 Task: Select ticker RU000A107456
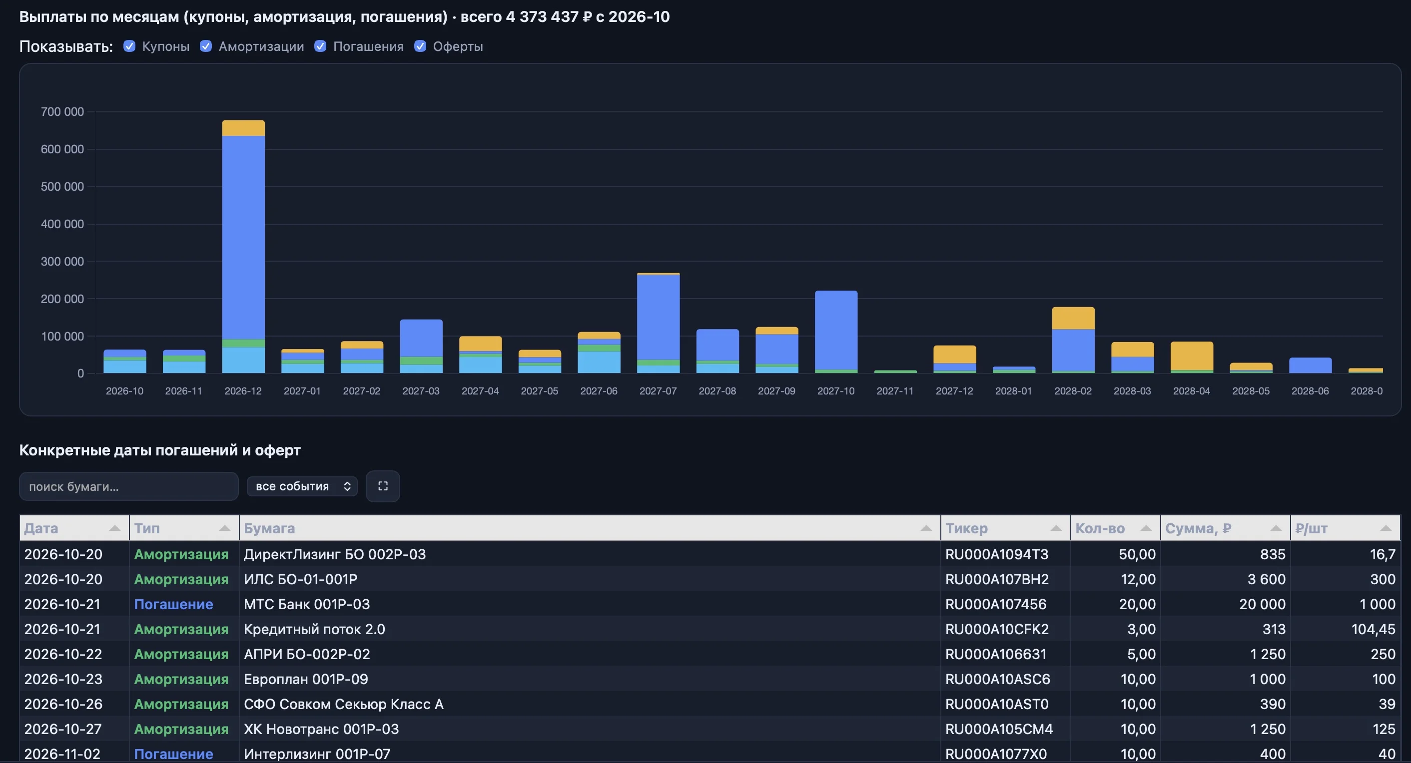coord(996,604)
